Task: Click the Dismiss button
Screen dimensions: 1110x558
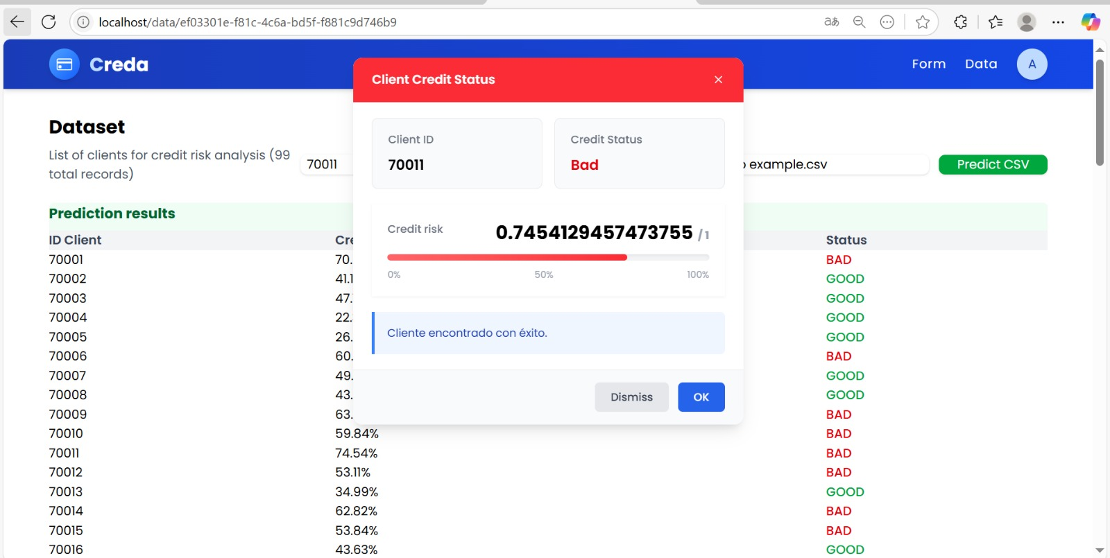Action: pos(631,397)
